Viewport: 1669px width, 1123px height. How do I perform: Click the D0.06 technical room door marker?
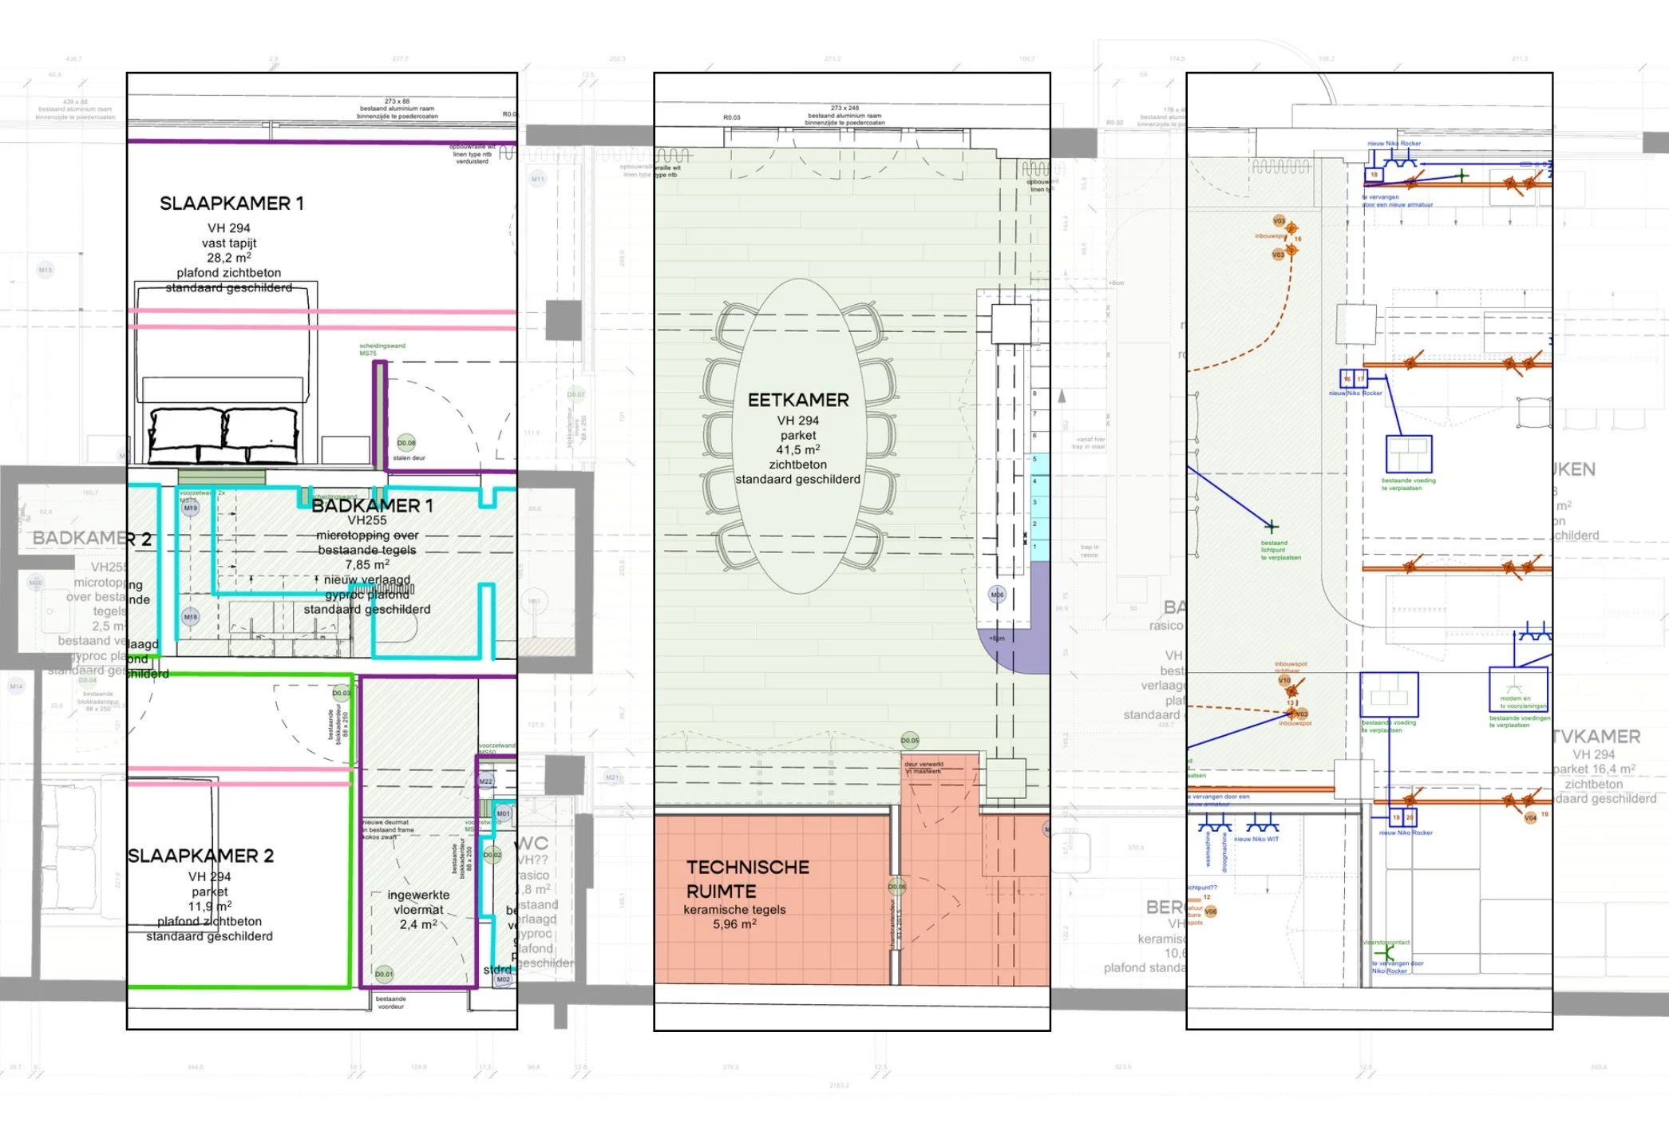897,887
